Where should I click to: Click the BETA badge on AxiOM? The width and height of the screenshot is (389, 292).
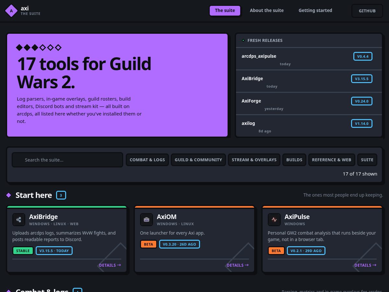[x=148, y=244]
